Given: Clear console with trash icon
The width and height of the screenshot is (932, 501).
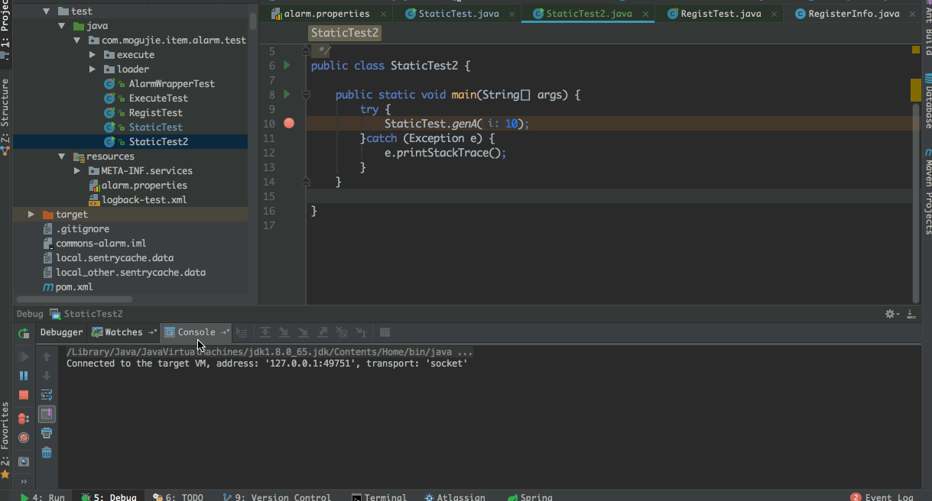Looking at the screenshot, I should click(x=47, y=452).
